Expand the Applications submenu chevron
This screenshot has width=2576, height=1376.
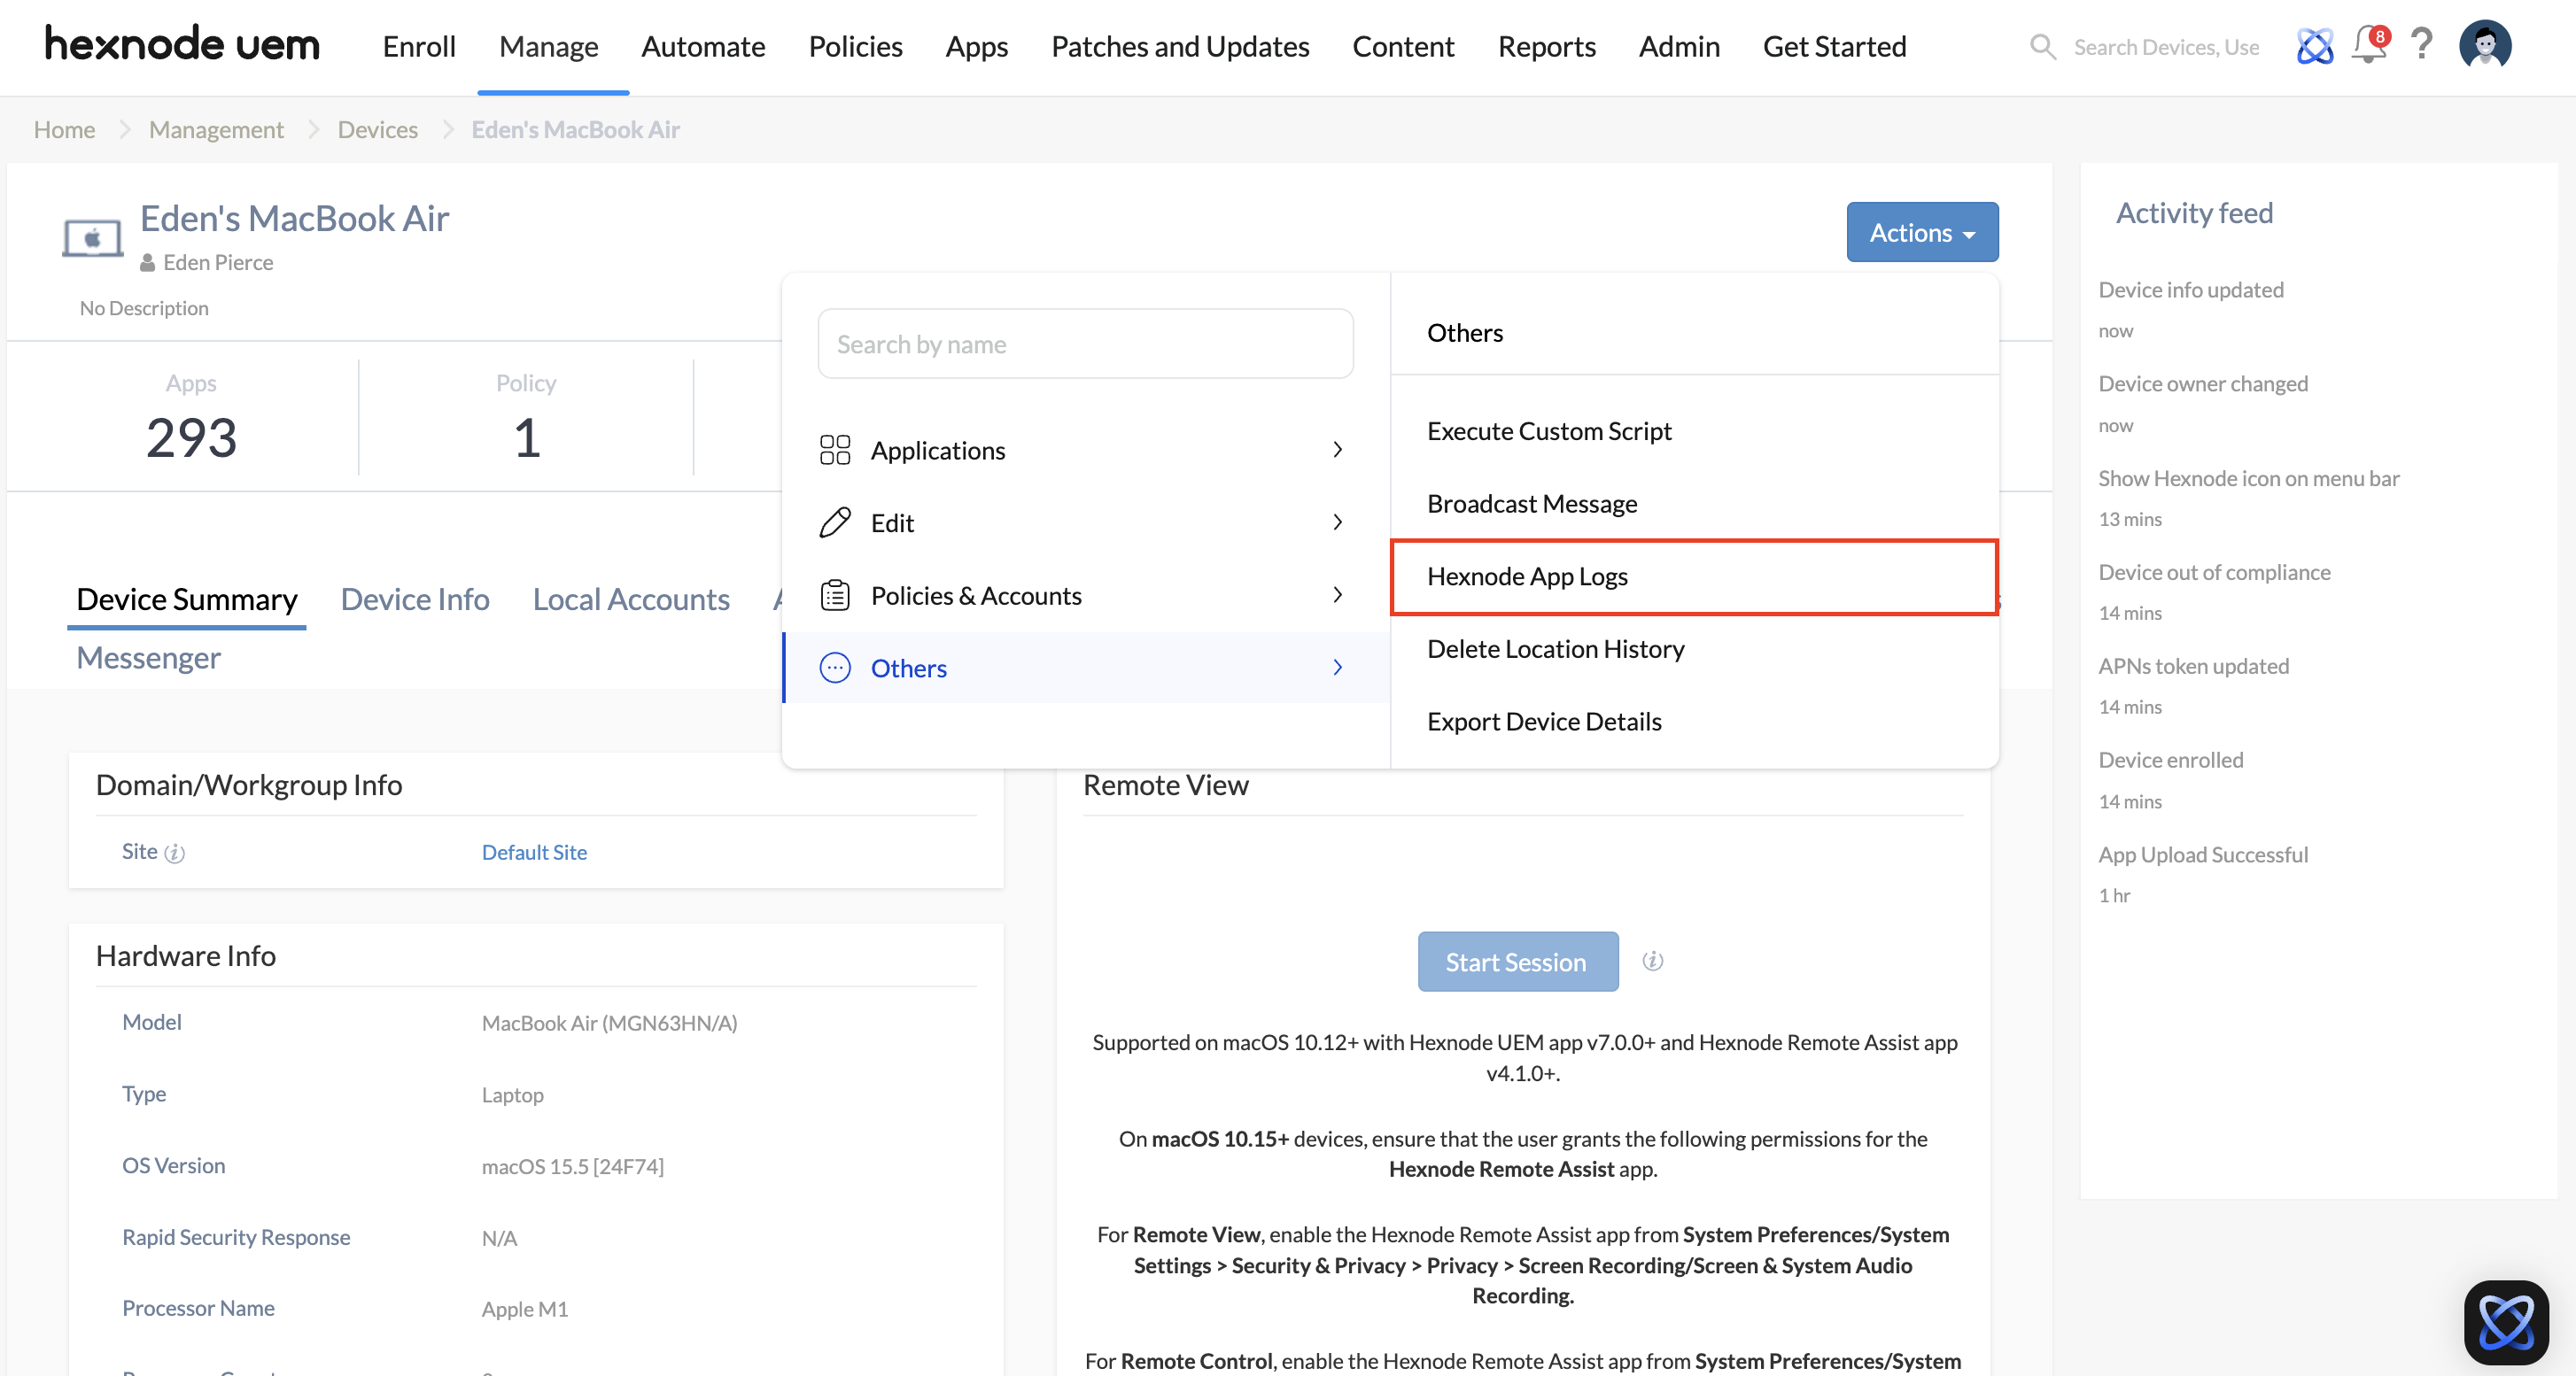pos(1338,450)
